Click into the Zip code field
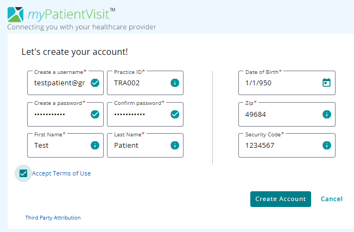 (x=287, y=114)
